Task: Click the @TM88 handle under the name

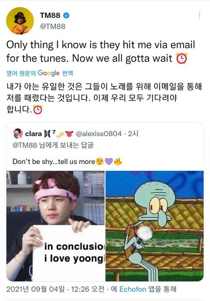Action: tap(52, 26)
